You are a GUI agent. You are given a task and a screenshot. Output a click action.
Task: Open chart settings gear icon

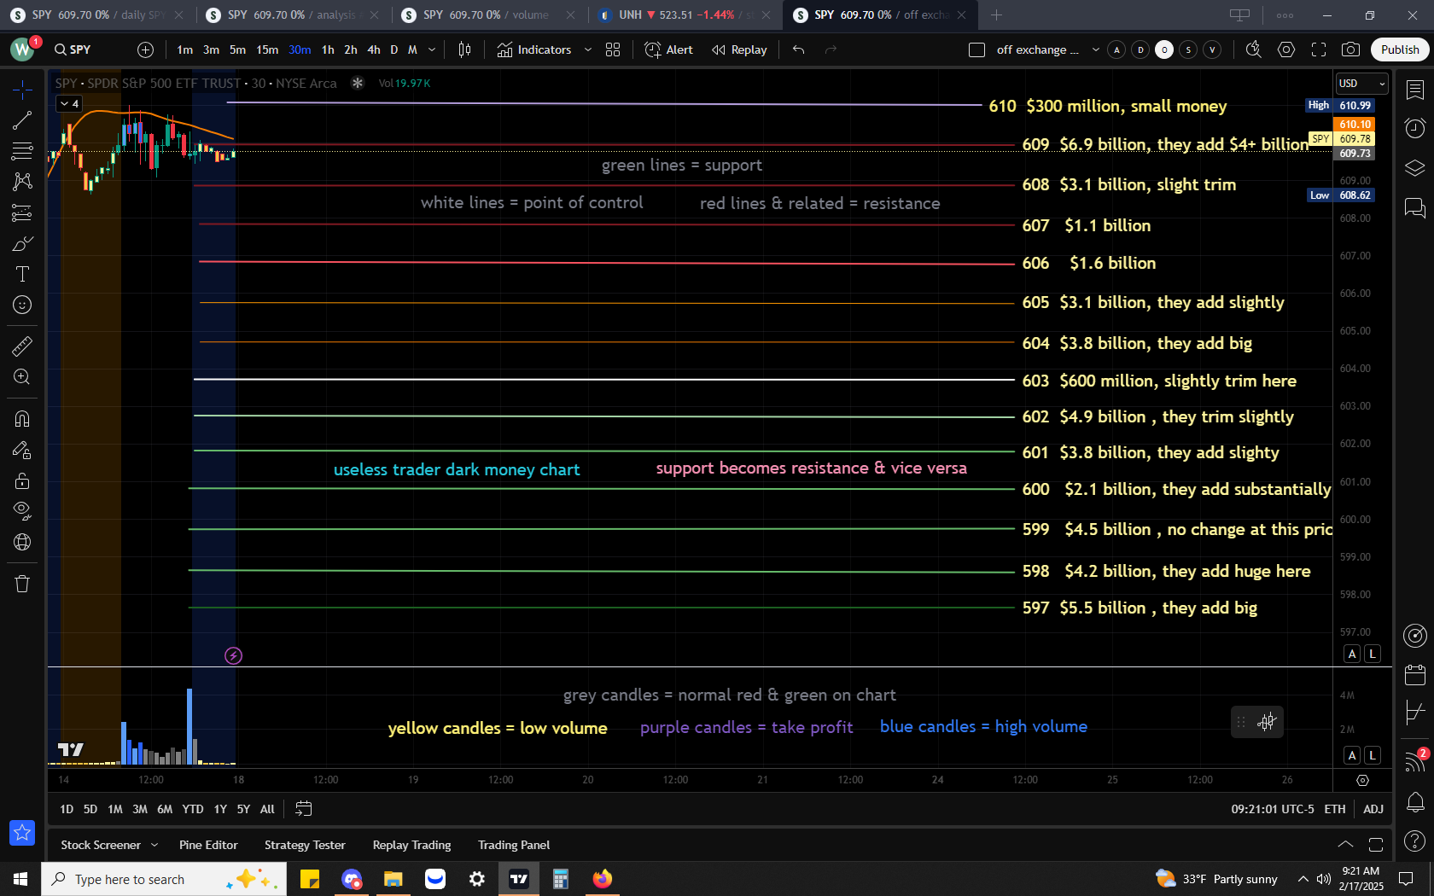(1286, 49)
